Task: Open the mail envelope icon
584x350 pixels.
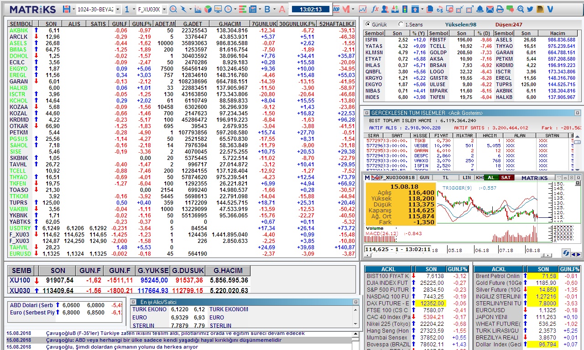Action: pyautogui.click(x=490, y=9)
